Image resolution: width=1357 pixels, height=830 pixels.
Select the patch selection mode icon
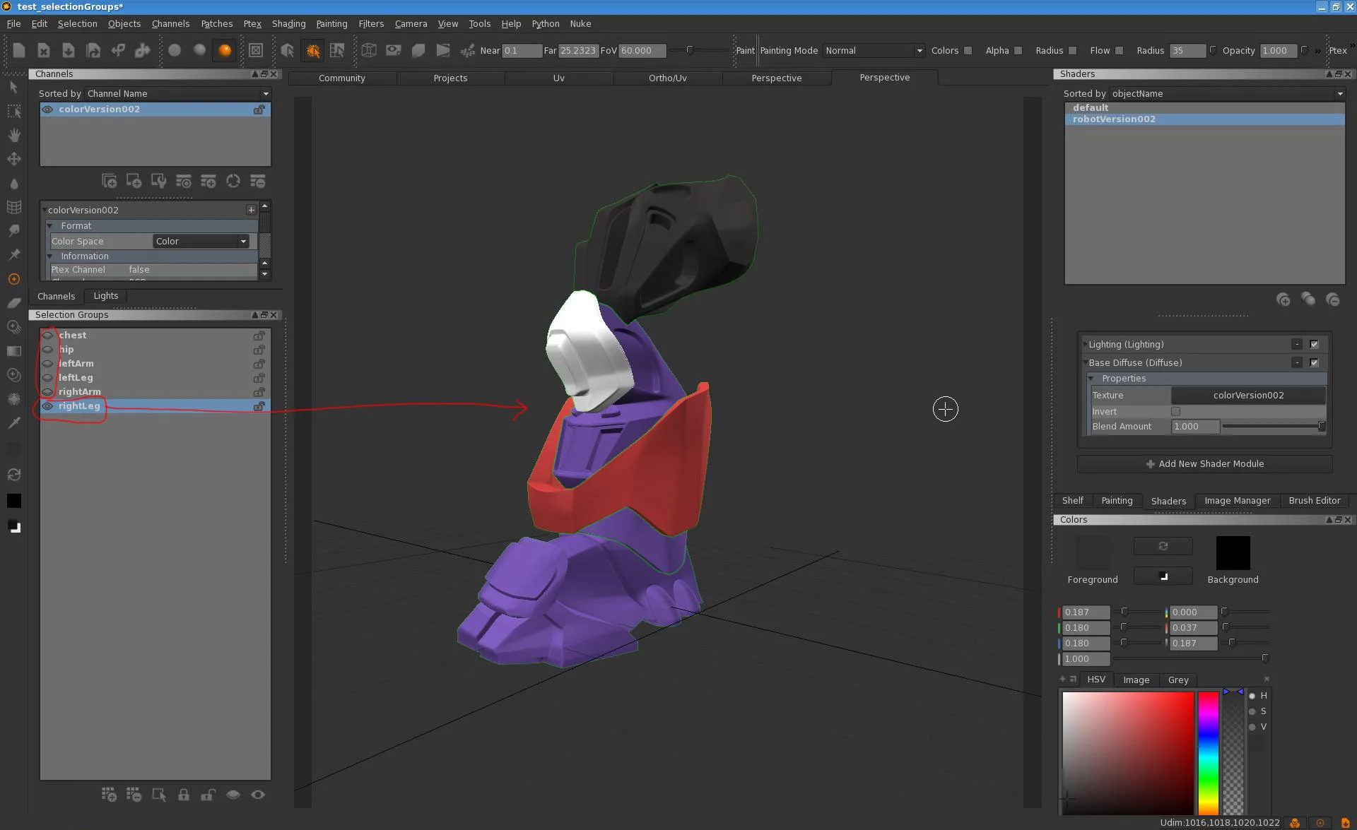(x=312, y=50)
